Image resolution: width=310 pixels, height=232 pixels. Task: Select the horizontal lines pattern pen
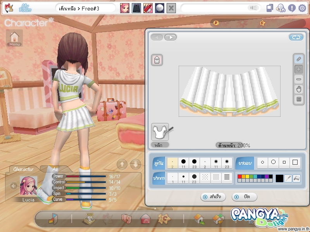[x=227, y=178]
